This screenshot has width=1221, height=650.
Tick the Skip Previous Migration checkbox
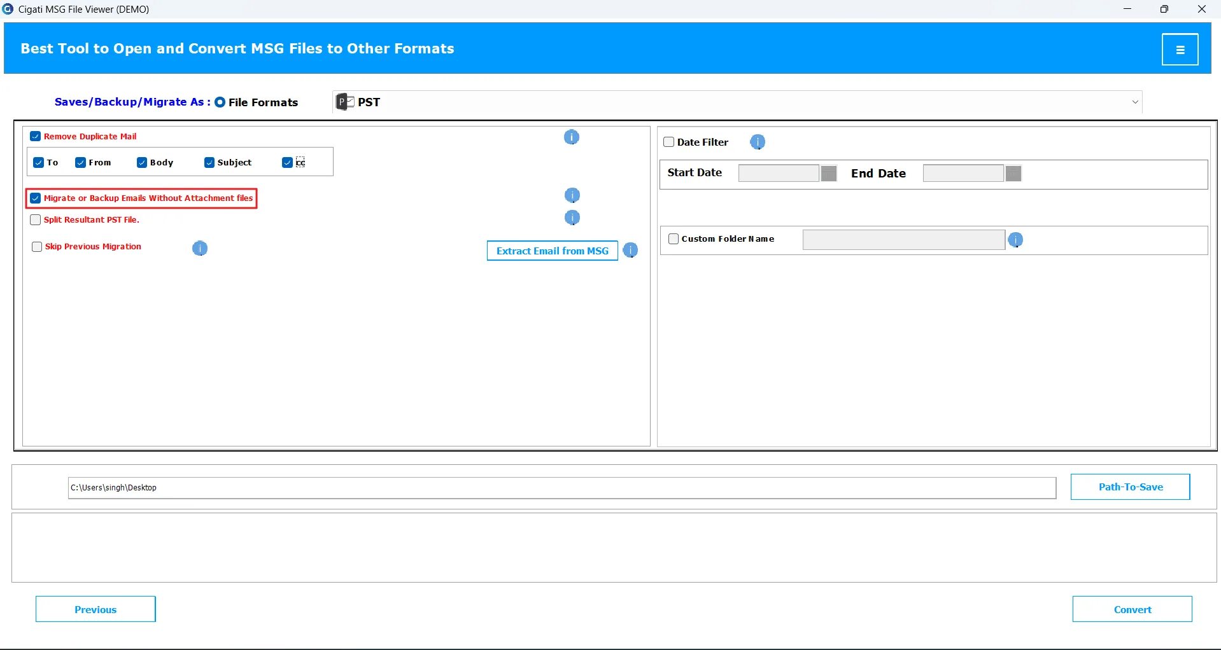tap(37, 247)
